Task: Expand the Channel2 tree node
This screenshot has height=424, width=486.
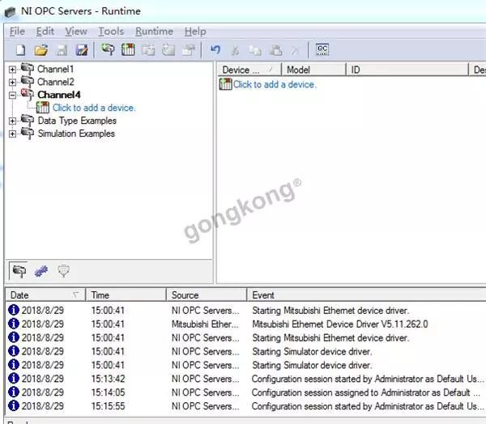Action: [x=12, y=83]
